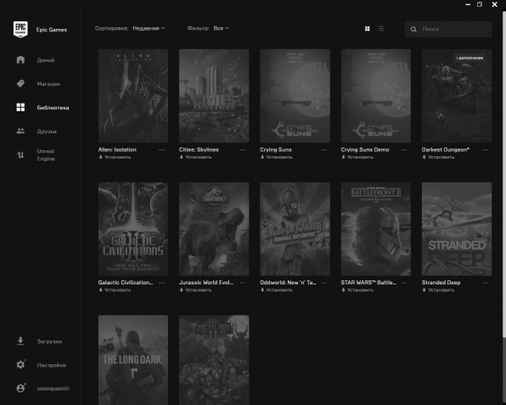506x405 pixels.
Task: Expand the Сортировка Недавние dropdown
Action: pyautogui.click(x=149, y=28)
